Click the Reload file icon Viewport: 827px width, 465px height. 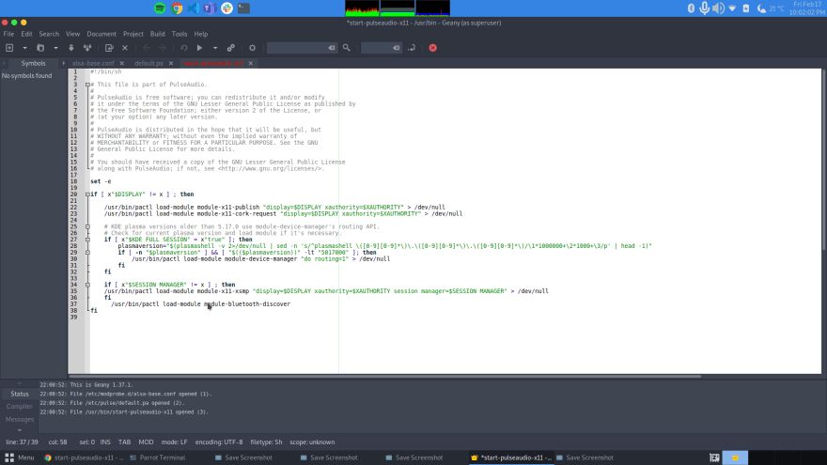(x=109, y=48)
